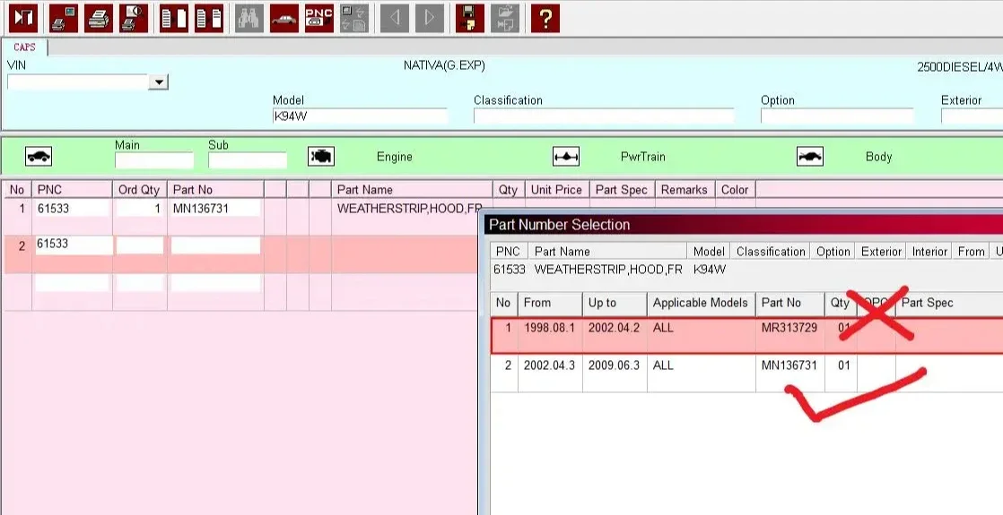This screenshot has width=1003, height=515.
Task: Click the Unit Price column header
Action: click(x=556, y=190)
